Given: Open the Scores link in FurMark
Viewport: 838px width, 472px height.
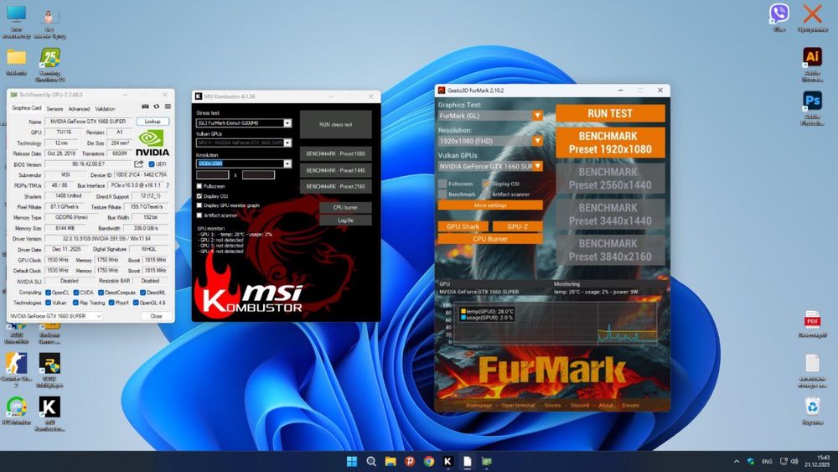Looking at the screenshot, I should pyautogui.click(x=552, y=405).
